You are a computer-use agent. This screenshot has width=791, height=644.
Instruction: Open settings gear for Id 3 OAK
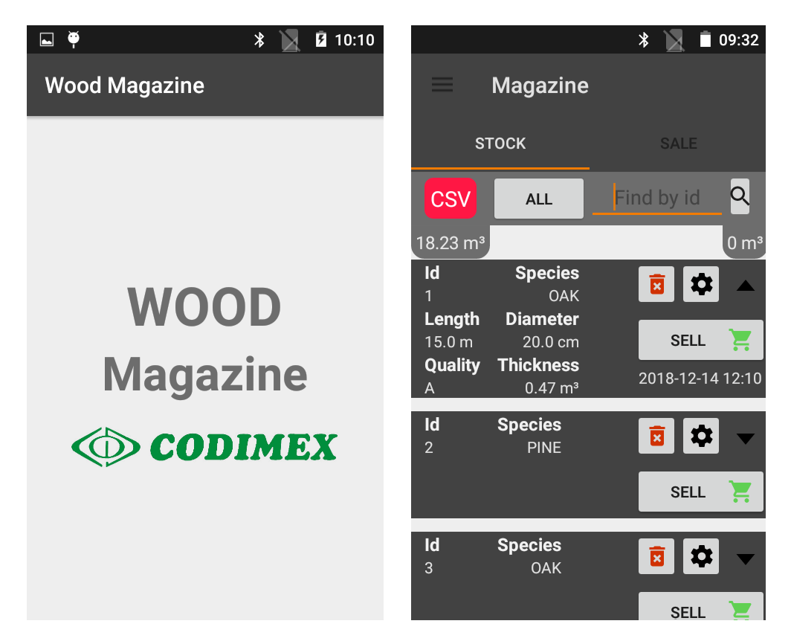click(701, 556)
